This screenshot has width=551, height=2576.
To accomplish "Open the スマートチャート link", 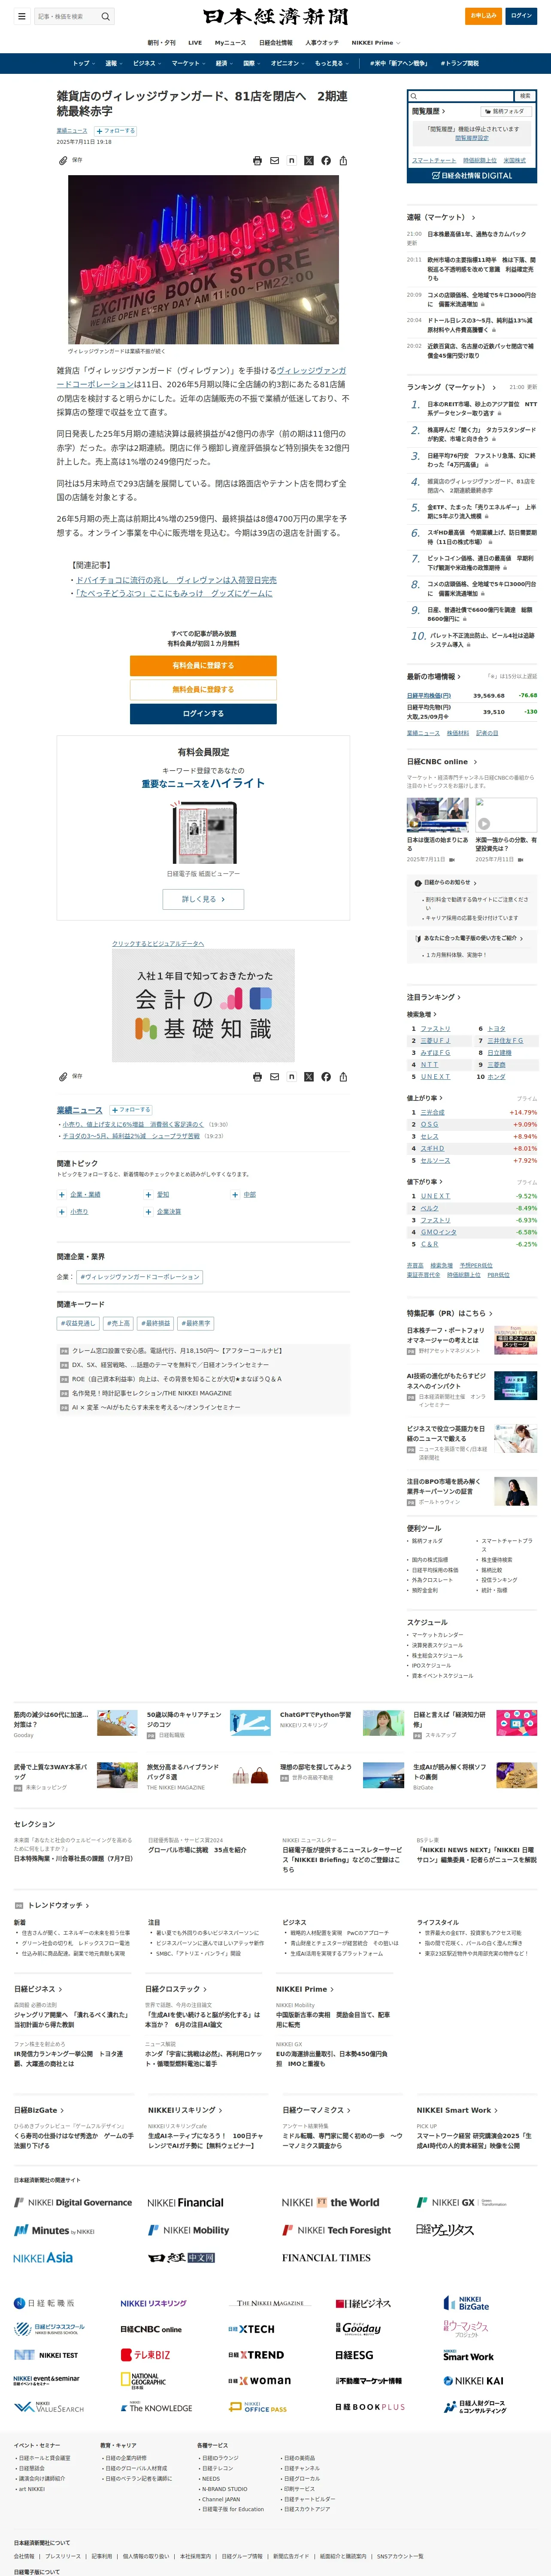I will coord(434,160).
